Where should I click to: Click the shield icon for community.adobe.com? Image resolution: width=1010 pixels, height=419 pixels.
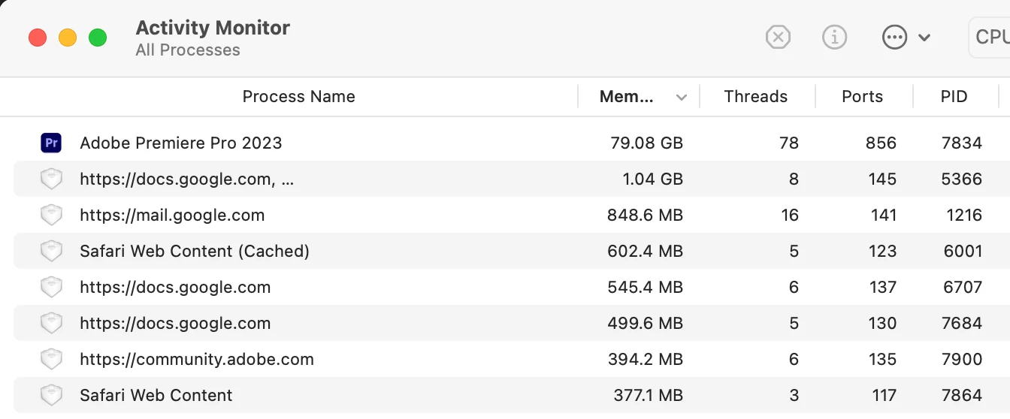[x=50, y=360]
